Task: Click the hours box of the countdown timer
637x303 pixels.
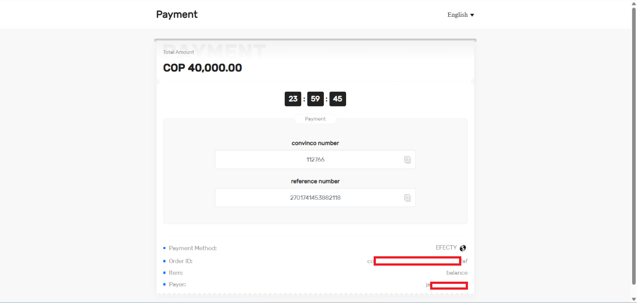Action: [293, 99]
